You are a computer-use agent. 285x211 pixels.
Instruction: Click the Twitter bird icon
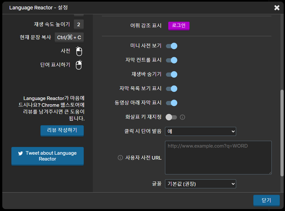click(20, 153)
